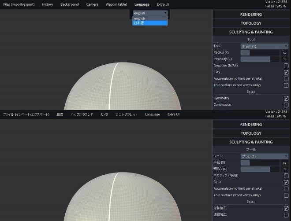Open the Camera menu
The image size is (291, 221).
coord(92,4)
